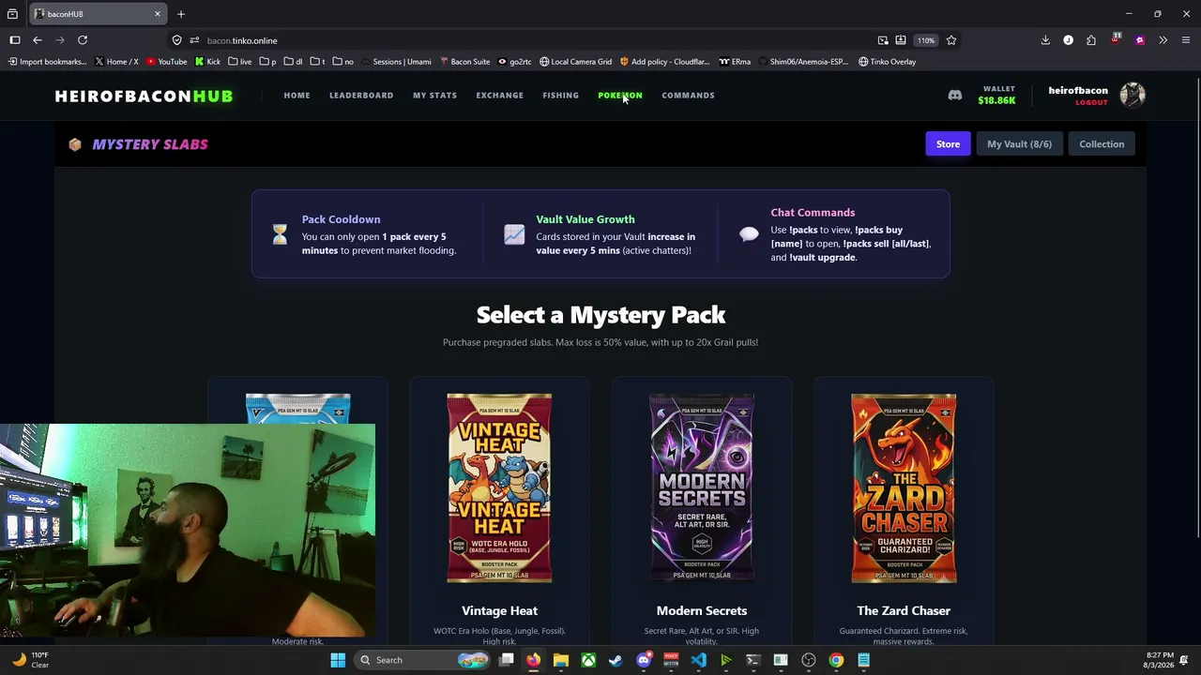Click the LOGOUT link
Viewport: 1201px width, 675px height.
tap(1091, 102)
